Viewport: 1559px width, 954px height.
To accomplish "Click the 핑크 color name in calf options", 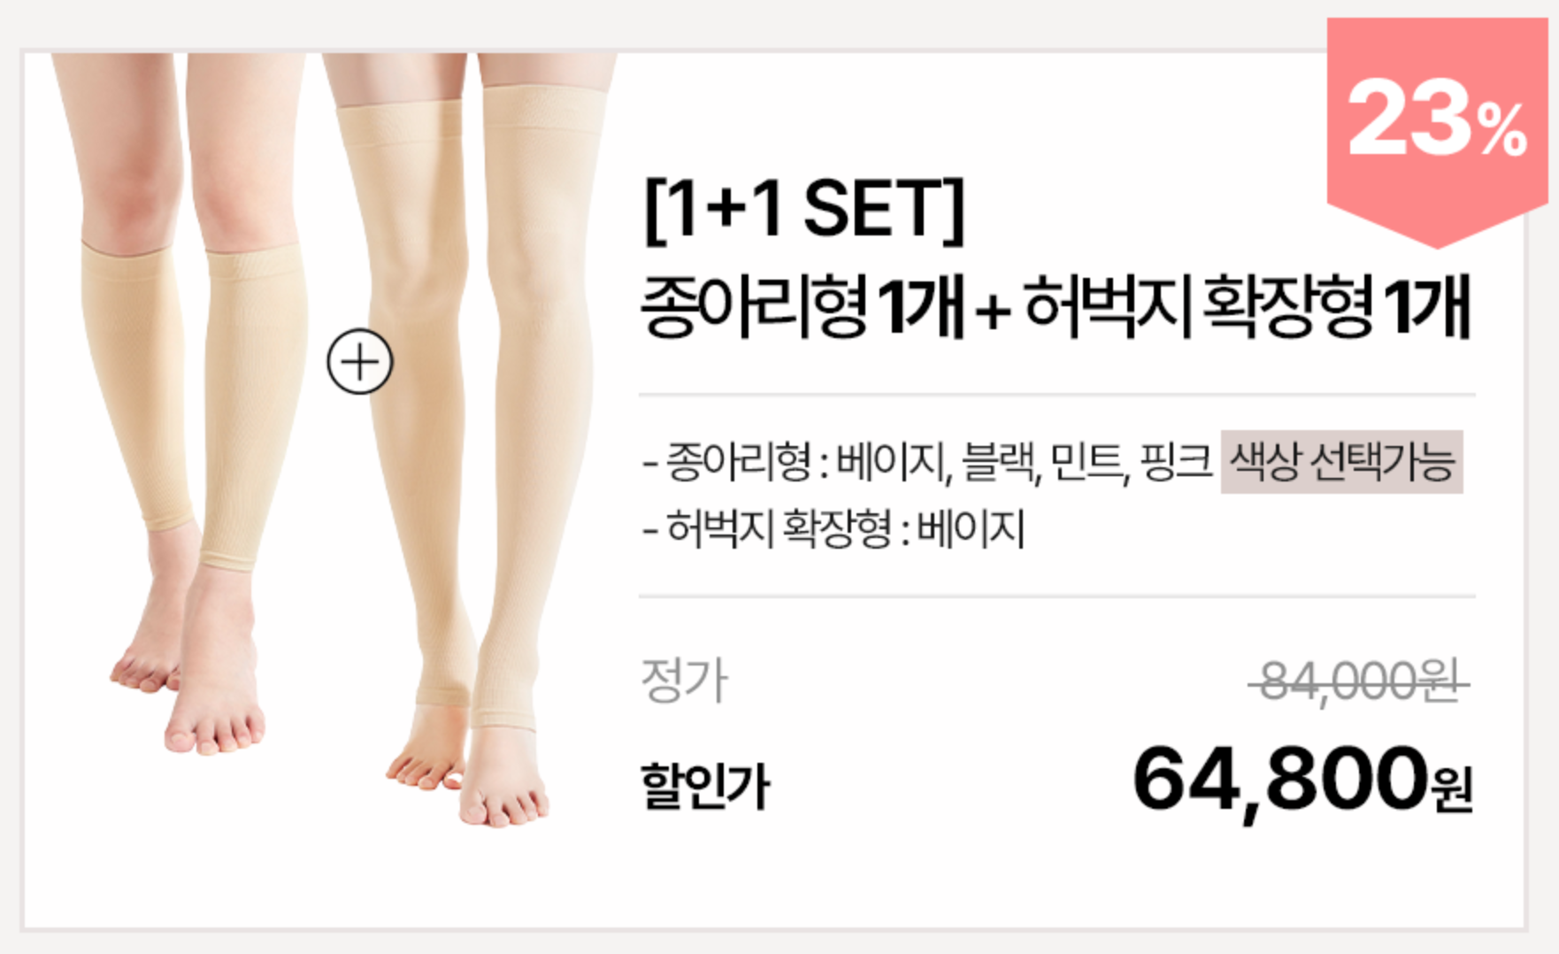I will coord(1176,462).
